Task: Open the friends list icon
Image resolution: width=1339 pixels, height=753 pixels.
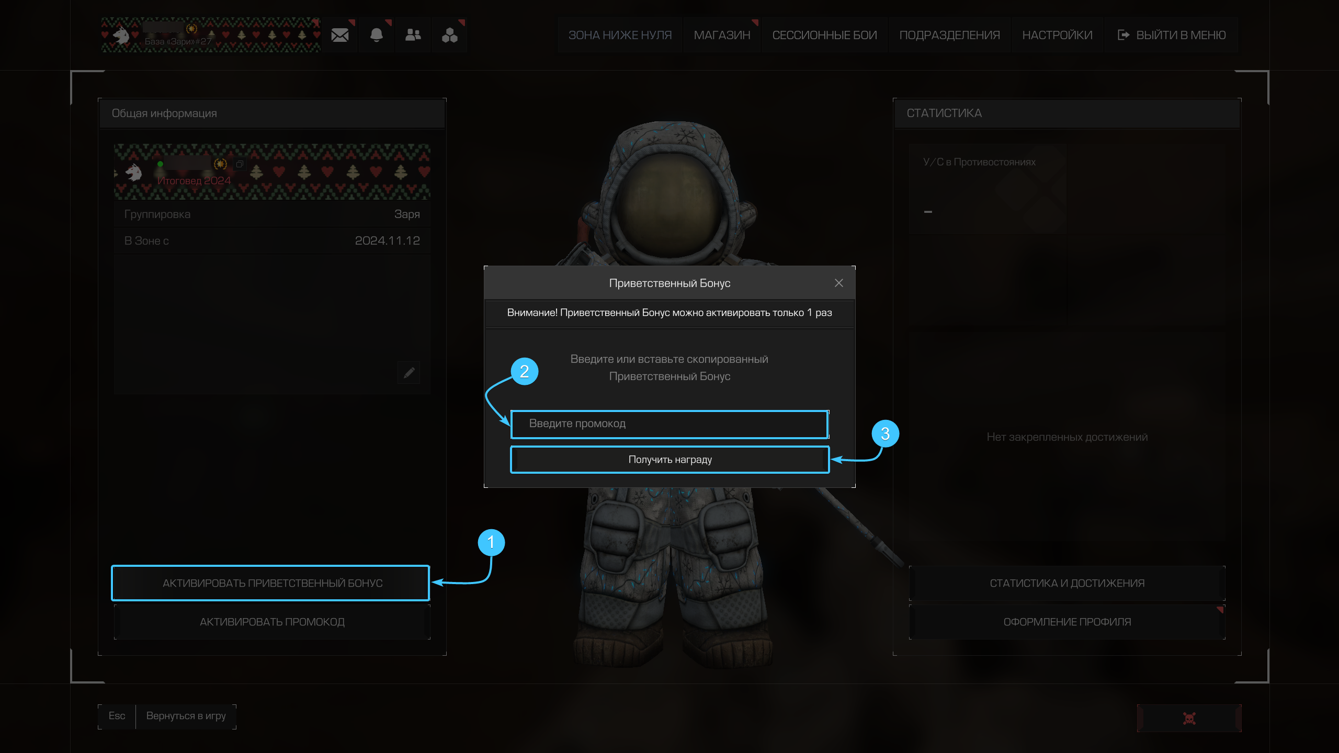Action: point(413,35)
